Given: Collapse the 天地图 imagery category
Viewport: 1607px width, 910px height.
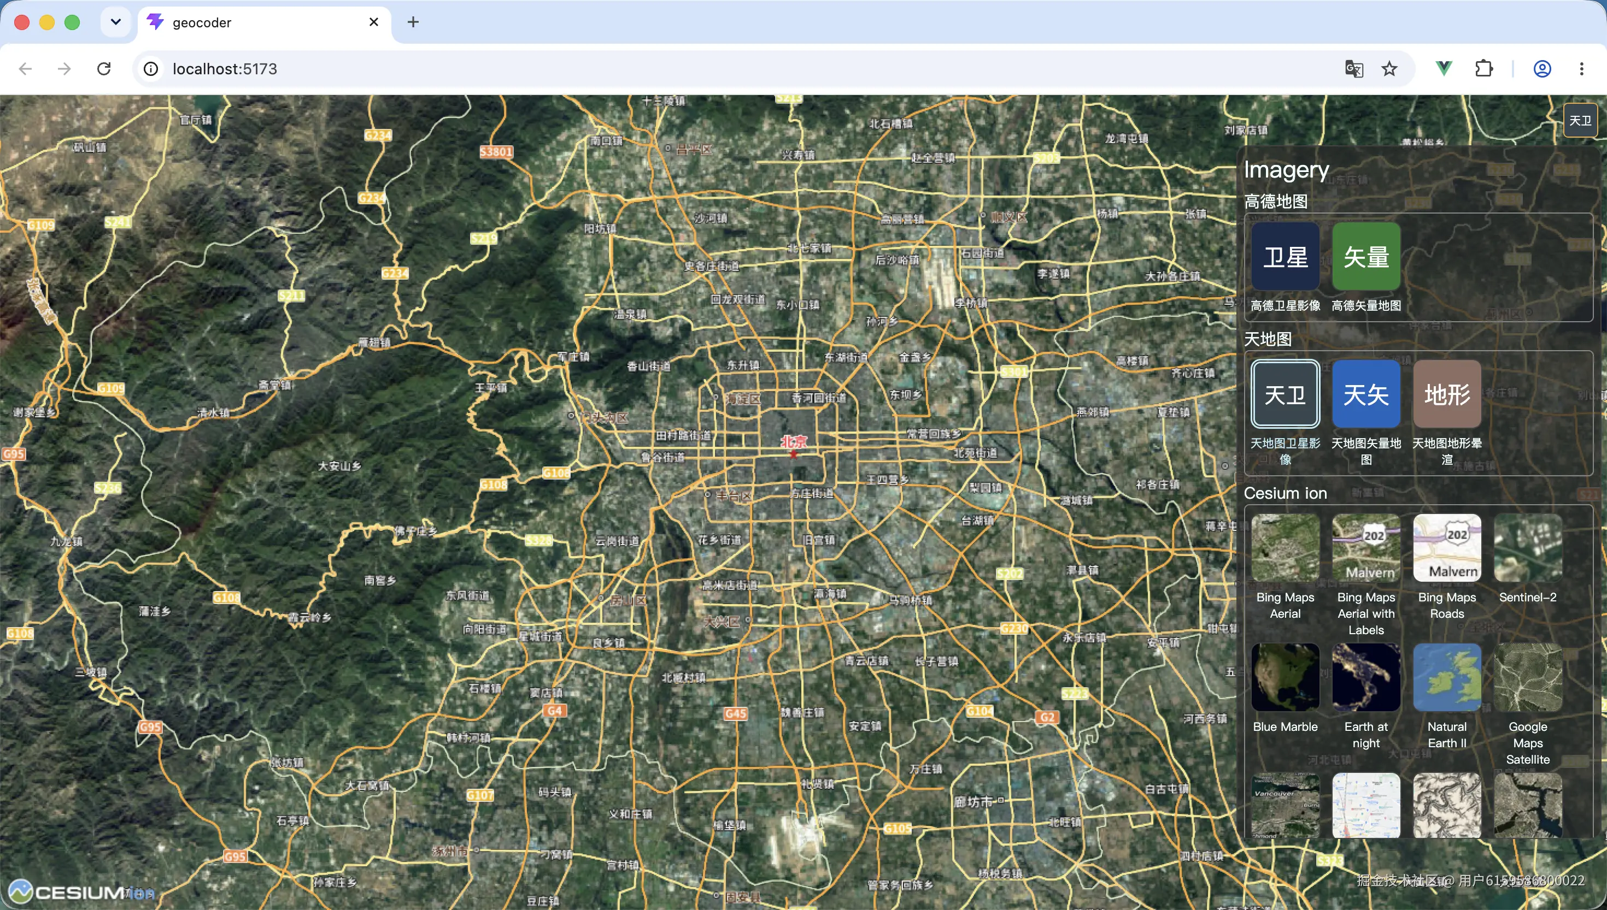Looking at the screenshot, I should coord(1268,339).
